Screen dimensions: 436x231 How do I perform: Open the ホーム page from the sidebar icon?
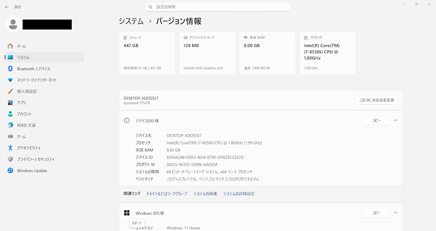click(x=10, y=46)
